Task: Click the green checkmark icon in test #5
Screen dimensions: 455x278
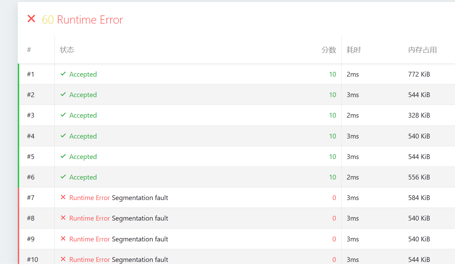Action: (x=63, y=156)
